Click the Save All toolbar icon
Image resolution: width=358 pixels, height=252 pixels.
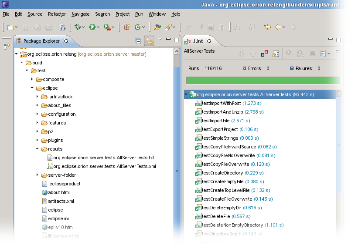pos(37,27)
